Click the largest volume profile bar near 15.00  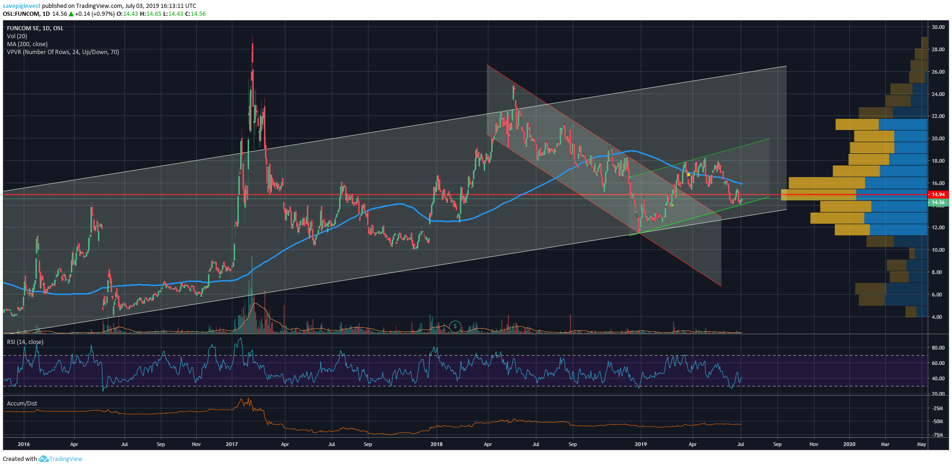(854, 194)
